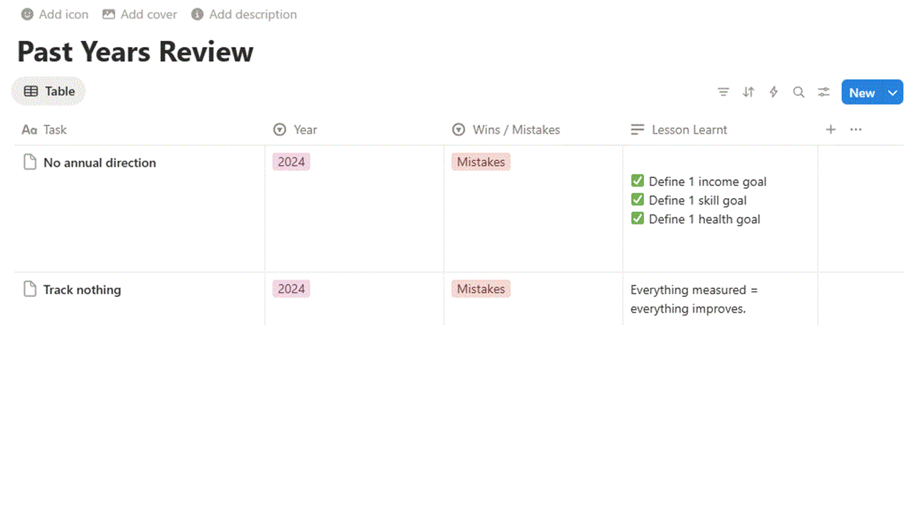Open the view settings sliders icon
This screenshot has width=916, height=515.
point(824,92)
